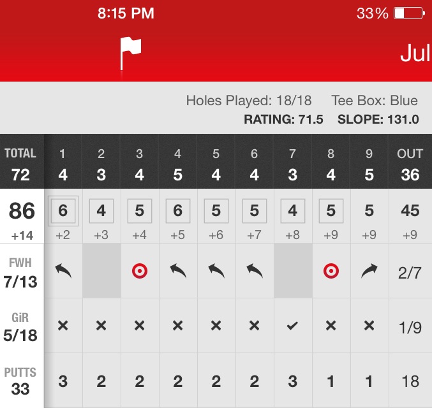
Task: Select the OUT column header
Action: (410, 163)
